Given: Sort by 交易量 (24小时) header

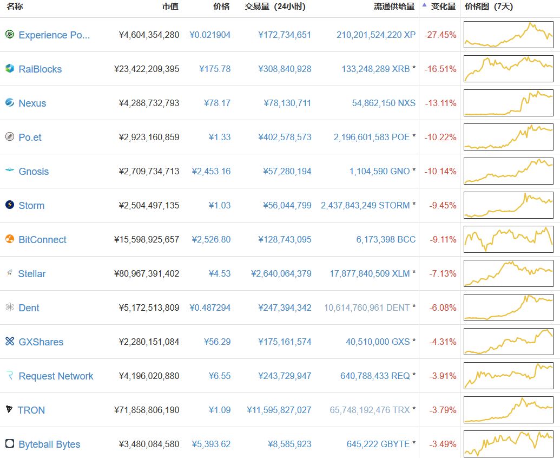Looking at the screenshot, I should pyautogui.click(x=275, y=6).
